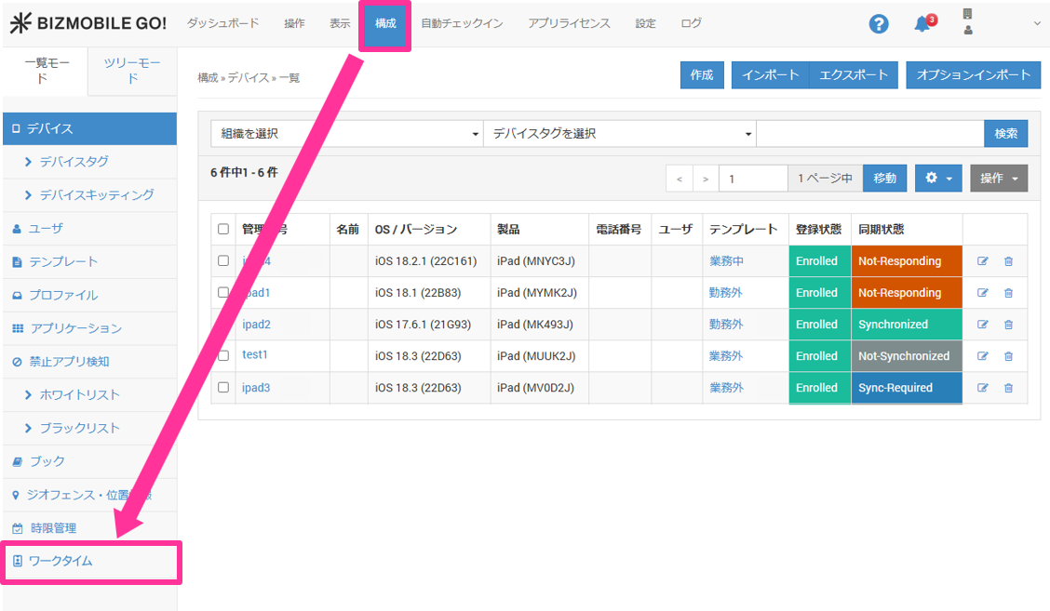The height and width of the screenshot is (611, 1050).
Task: Click the 検索 search button
Action: 1006,134
